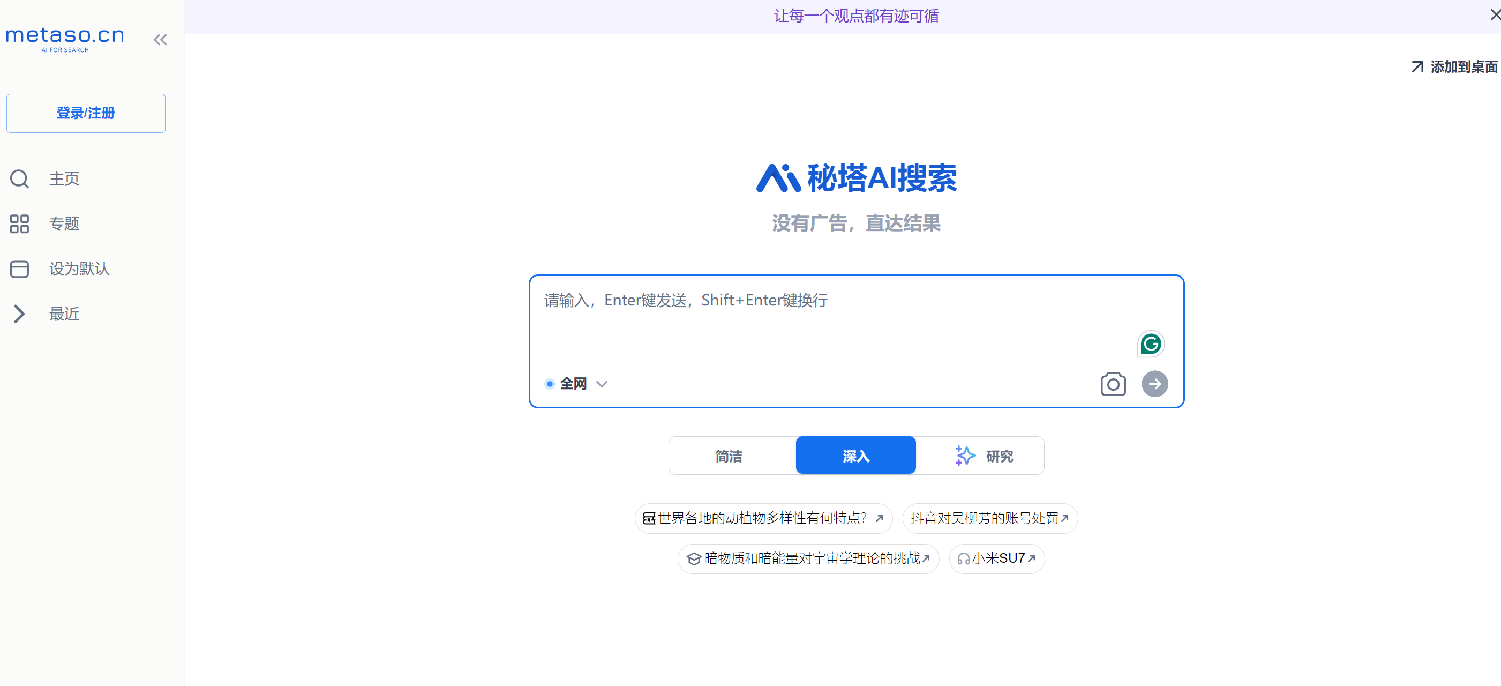Expand the 最近 recent history section
The width and height of the screenshot is (1501, 686).
(64, 314)
